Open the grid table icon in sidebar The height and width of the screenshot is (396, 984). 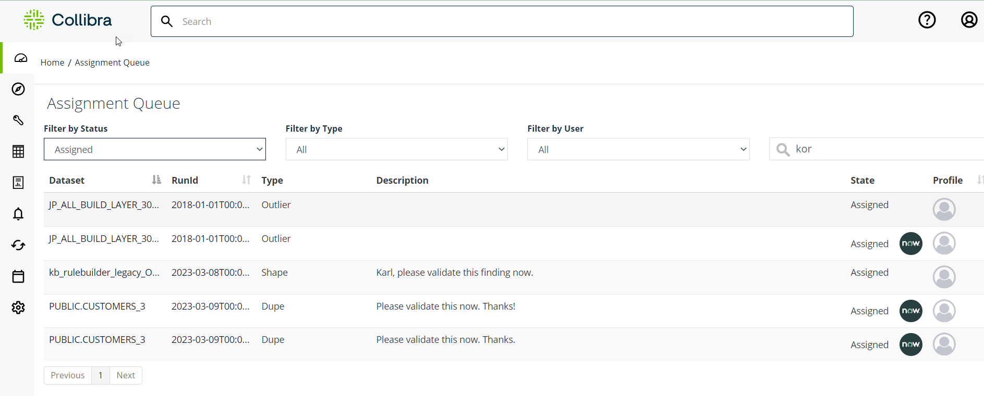[x=18, y=151]
